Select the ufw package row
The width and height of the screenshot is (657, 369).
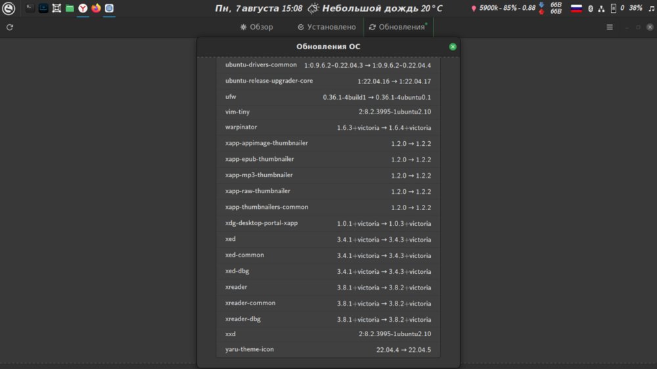coord(328,97)
